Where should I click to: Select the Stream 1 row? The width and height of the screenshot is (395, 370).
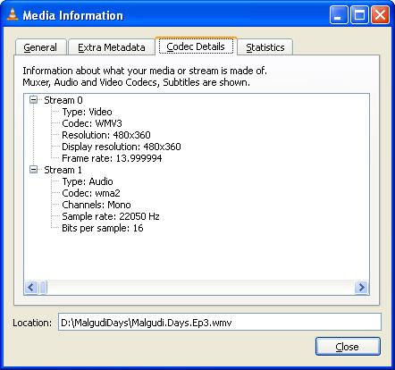coord(63,170)
